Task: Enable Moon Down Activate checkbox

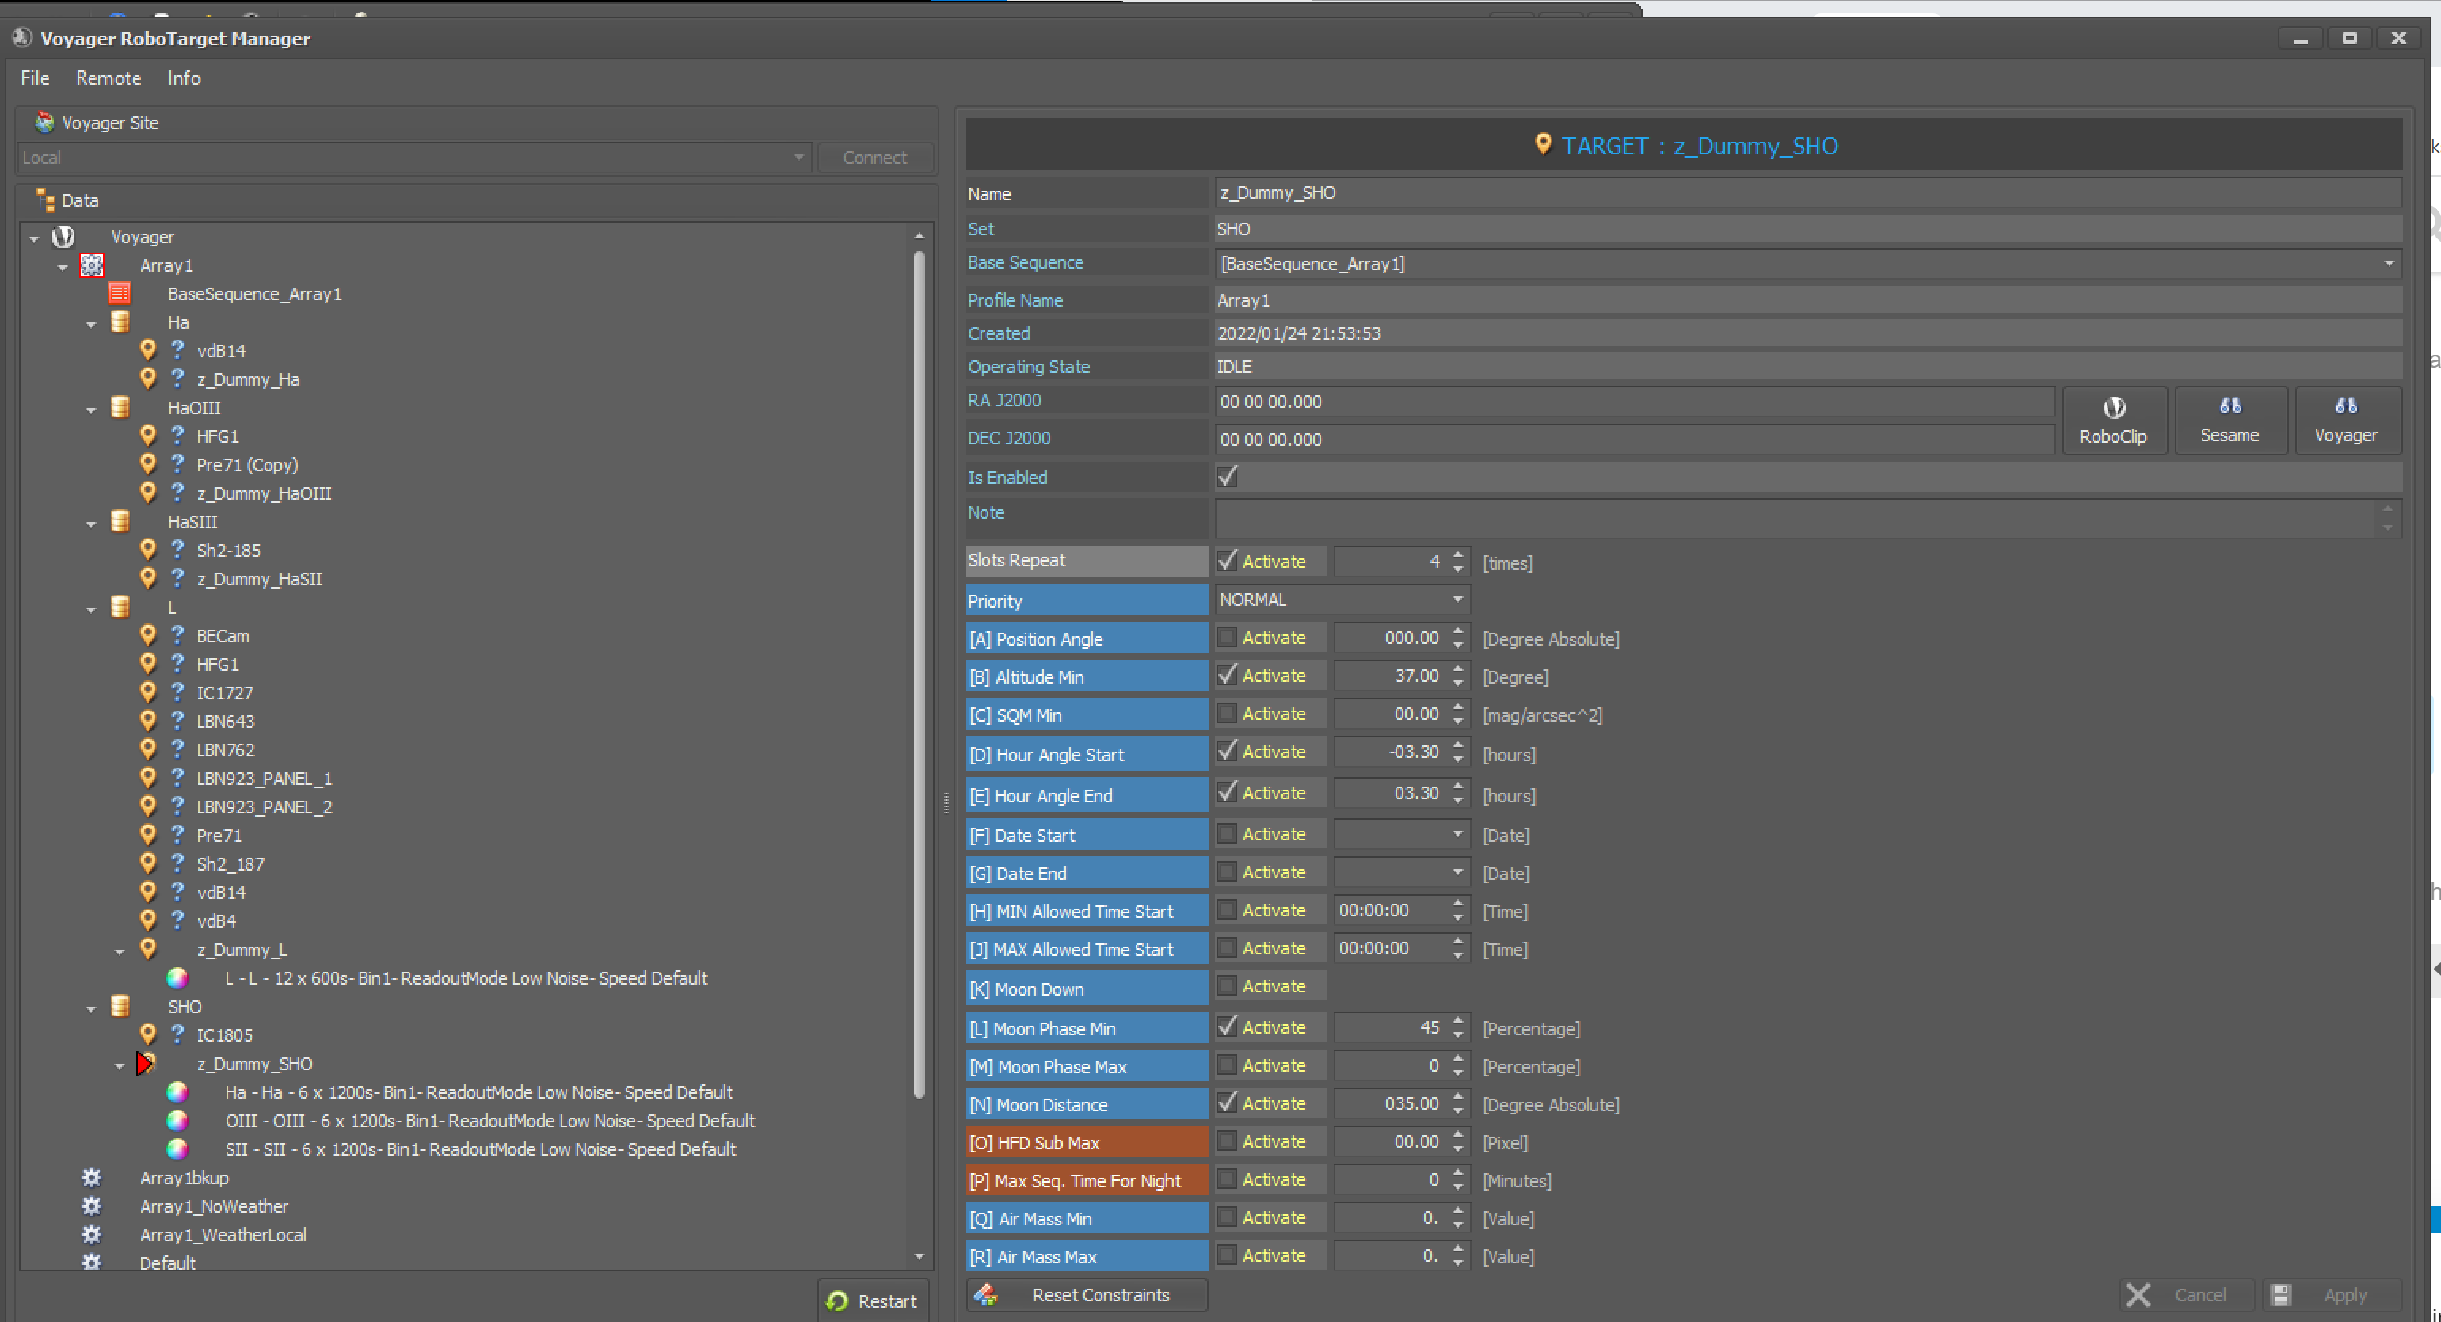Action: pyautogui.click(x=1227, y=986)
